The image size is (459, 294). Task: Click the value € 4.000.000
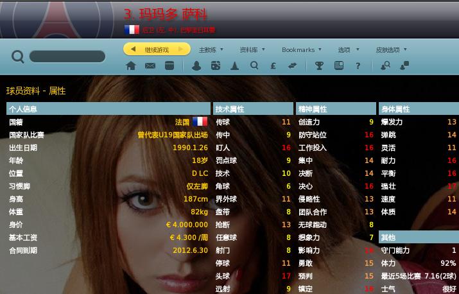(187, 225)
